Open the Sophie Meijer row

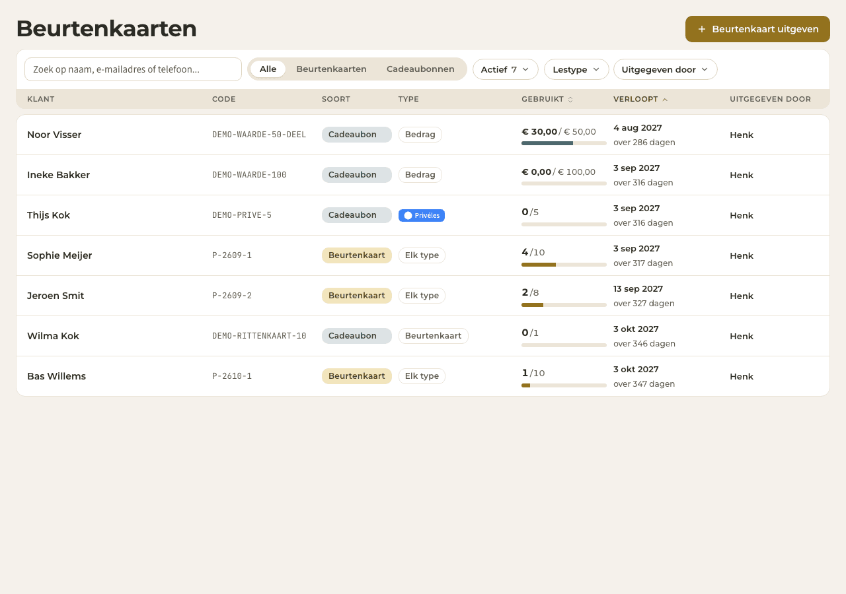[423, 255]
